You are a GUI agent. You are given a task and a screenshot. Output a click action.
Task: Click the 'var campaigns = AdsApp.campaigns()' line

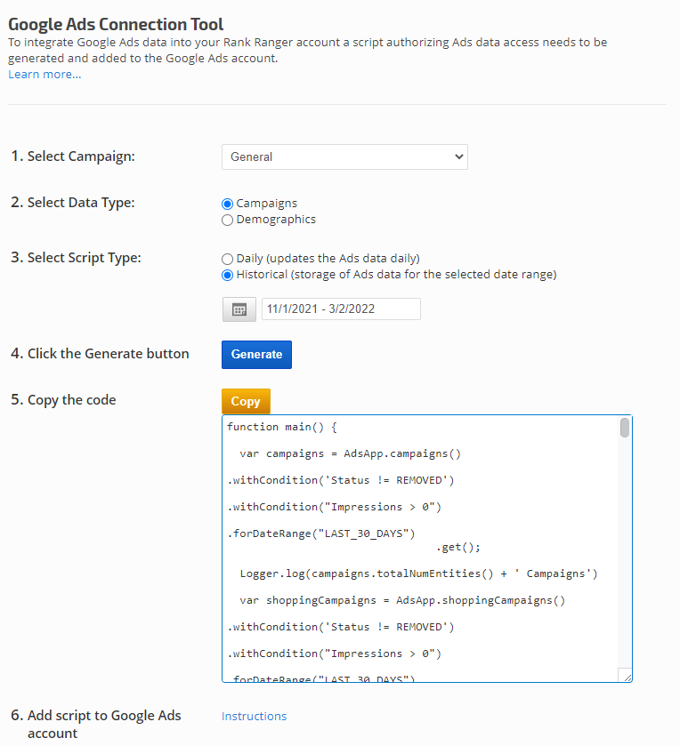tap(350, 453)
